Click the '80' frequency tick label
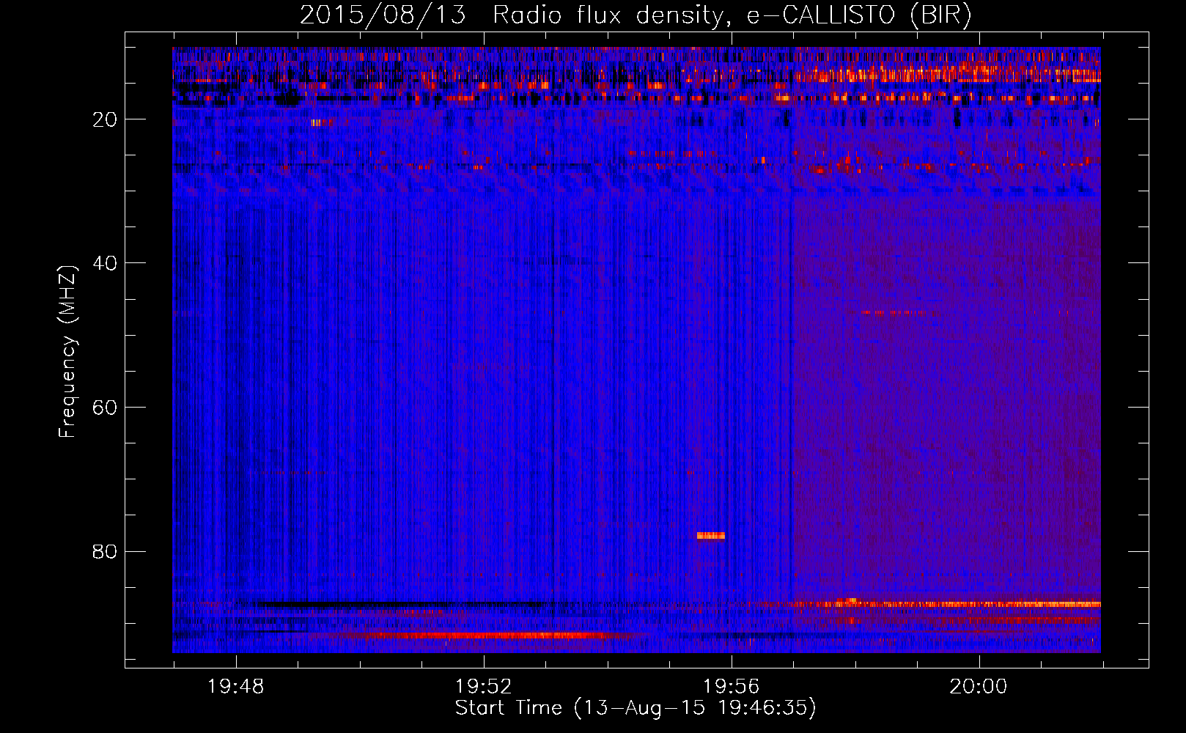The height and width of the screenshot is (733, 1186). point(105,551)
